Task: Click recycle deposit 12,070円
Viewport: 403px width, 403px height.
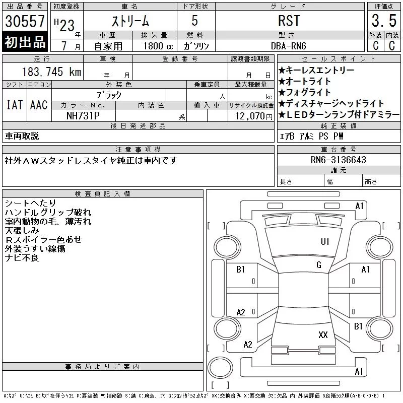Action: [253, 116]
